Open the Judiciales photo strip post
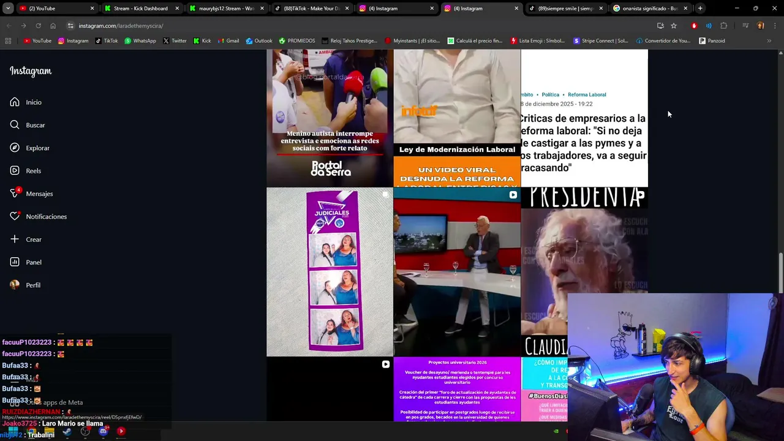The height and width of the screenshot is (441, 784). coord(330,272)
